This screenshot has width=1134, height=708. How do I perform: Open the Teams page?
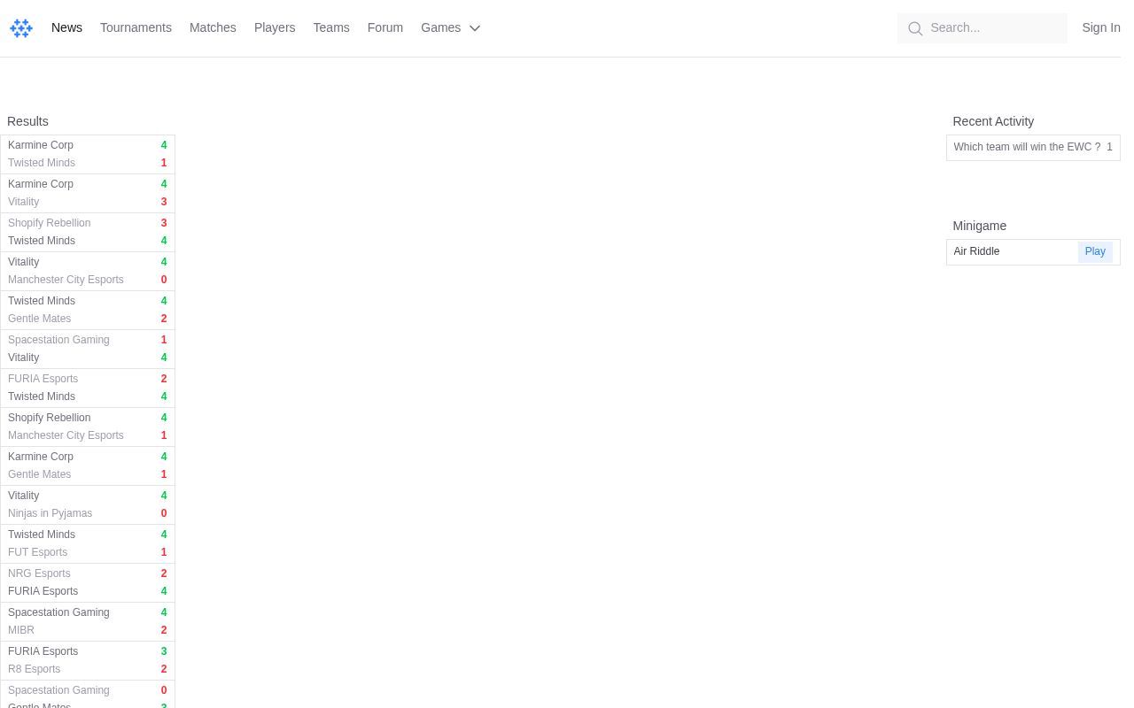(331, 27)
